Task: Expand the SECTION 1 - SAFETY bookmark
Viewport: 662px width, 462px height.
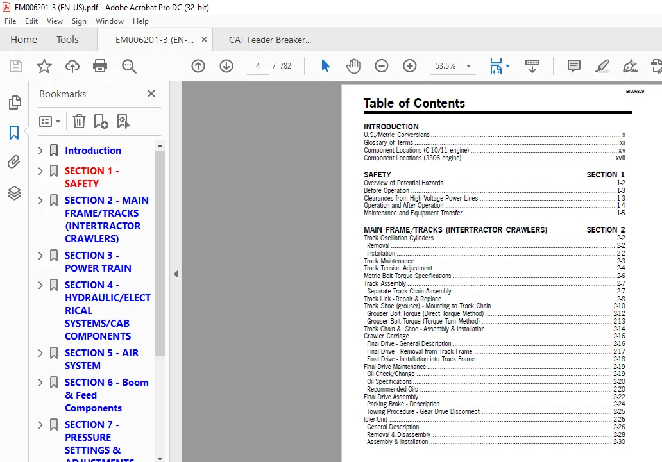Action: click(x=40, y=171)
